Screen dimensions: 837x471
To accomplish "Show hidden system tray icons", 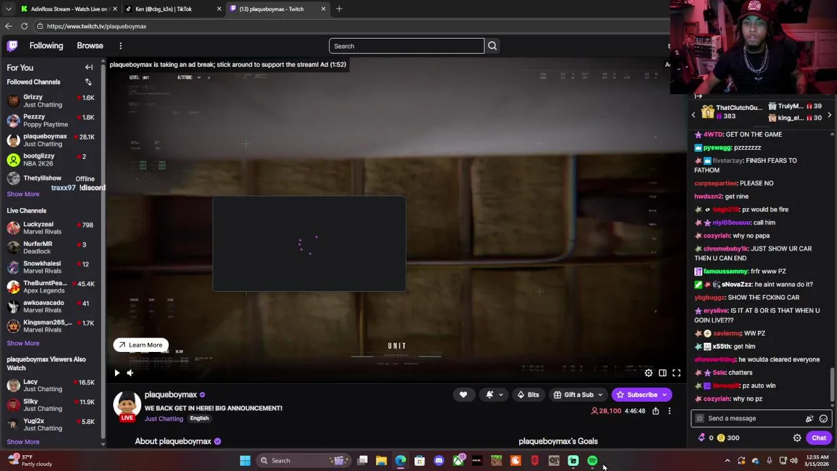I will 727,461.
